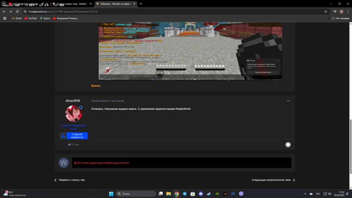
Task: Click the blue Старший модератор rank badge
Action: 74,136
